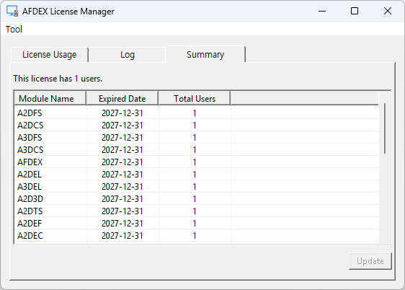This screenshot has width=405, height=290.
Task: Click total users value for A2D3D
Action: 195,199
